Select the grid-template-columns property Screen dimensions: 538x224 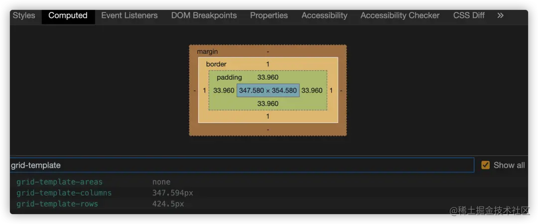tap(64, 193)
